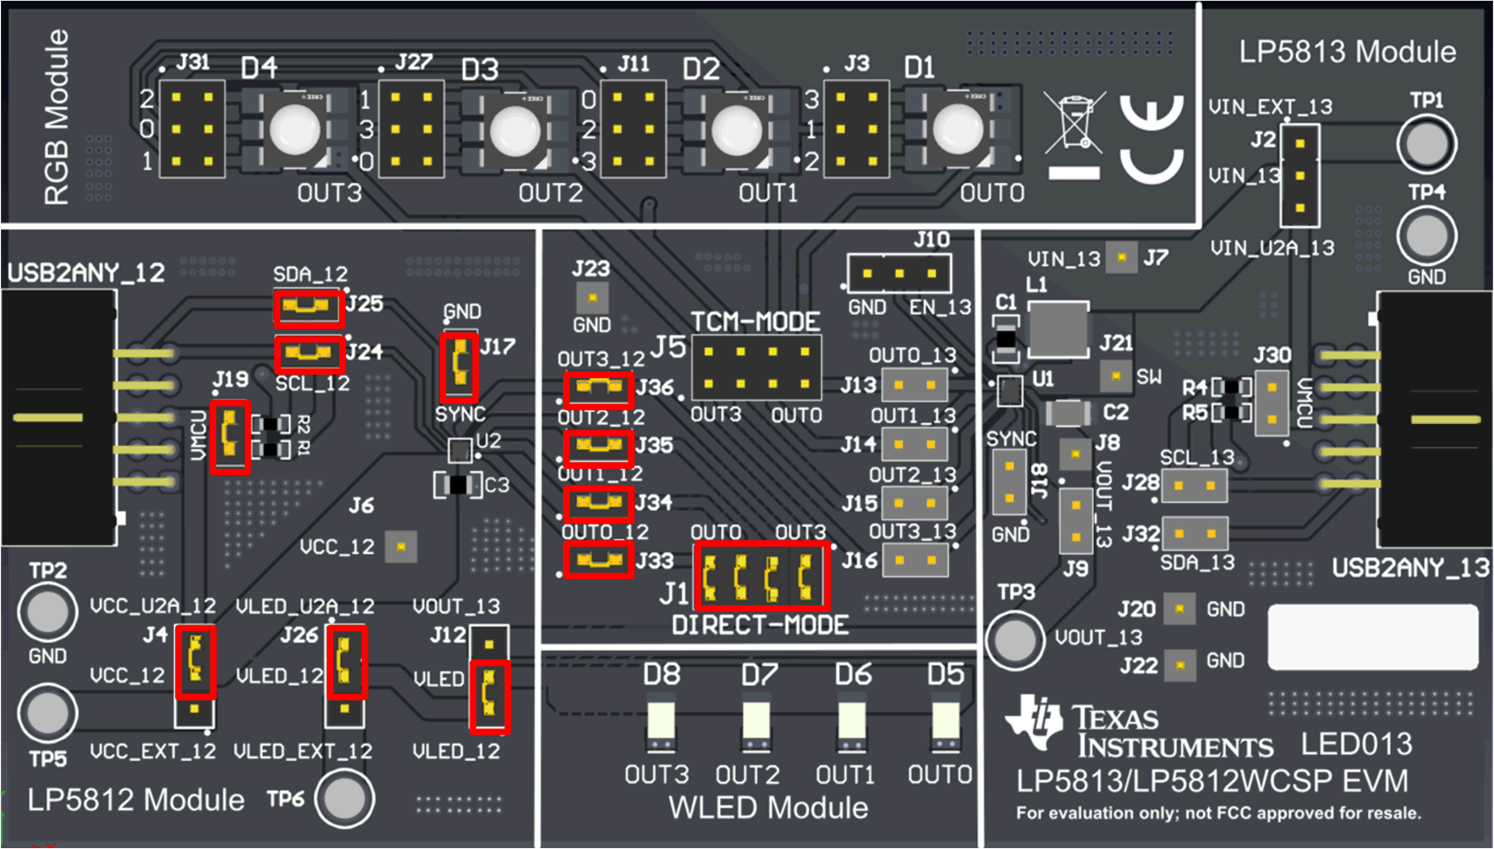
Task: Select the J31 pin header
Action: coord(192,129)
